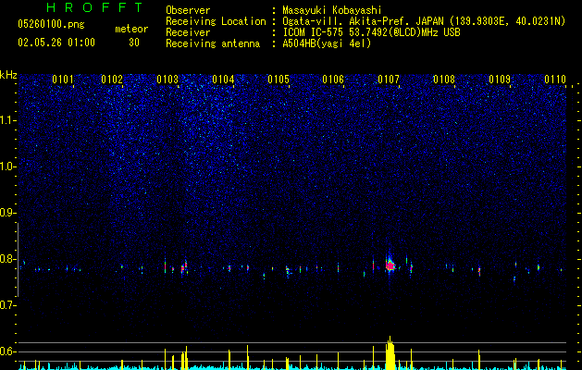This screenshot has width=582, height=370.
Task: Click the Observer label
Action: coord(188,10)
